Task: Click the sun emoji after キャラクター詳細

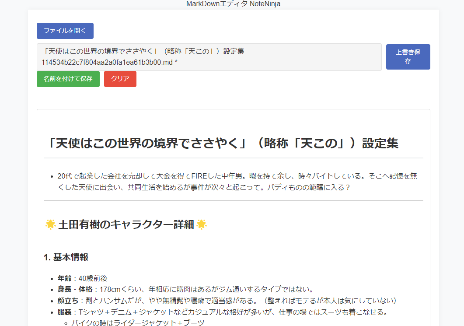Action: click(201, 225)
